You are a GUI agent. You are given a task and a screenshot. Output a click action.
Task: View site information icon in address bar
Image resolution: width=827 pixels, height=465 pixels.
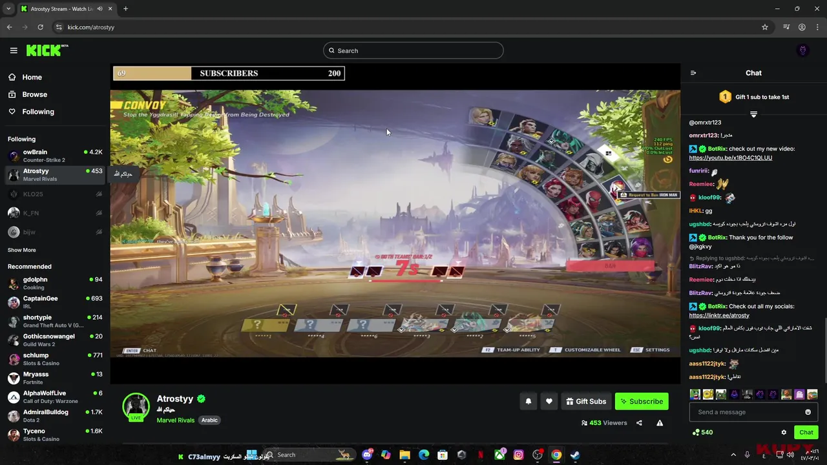59,27
